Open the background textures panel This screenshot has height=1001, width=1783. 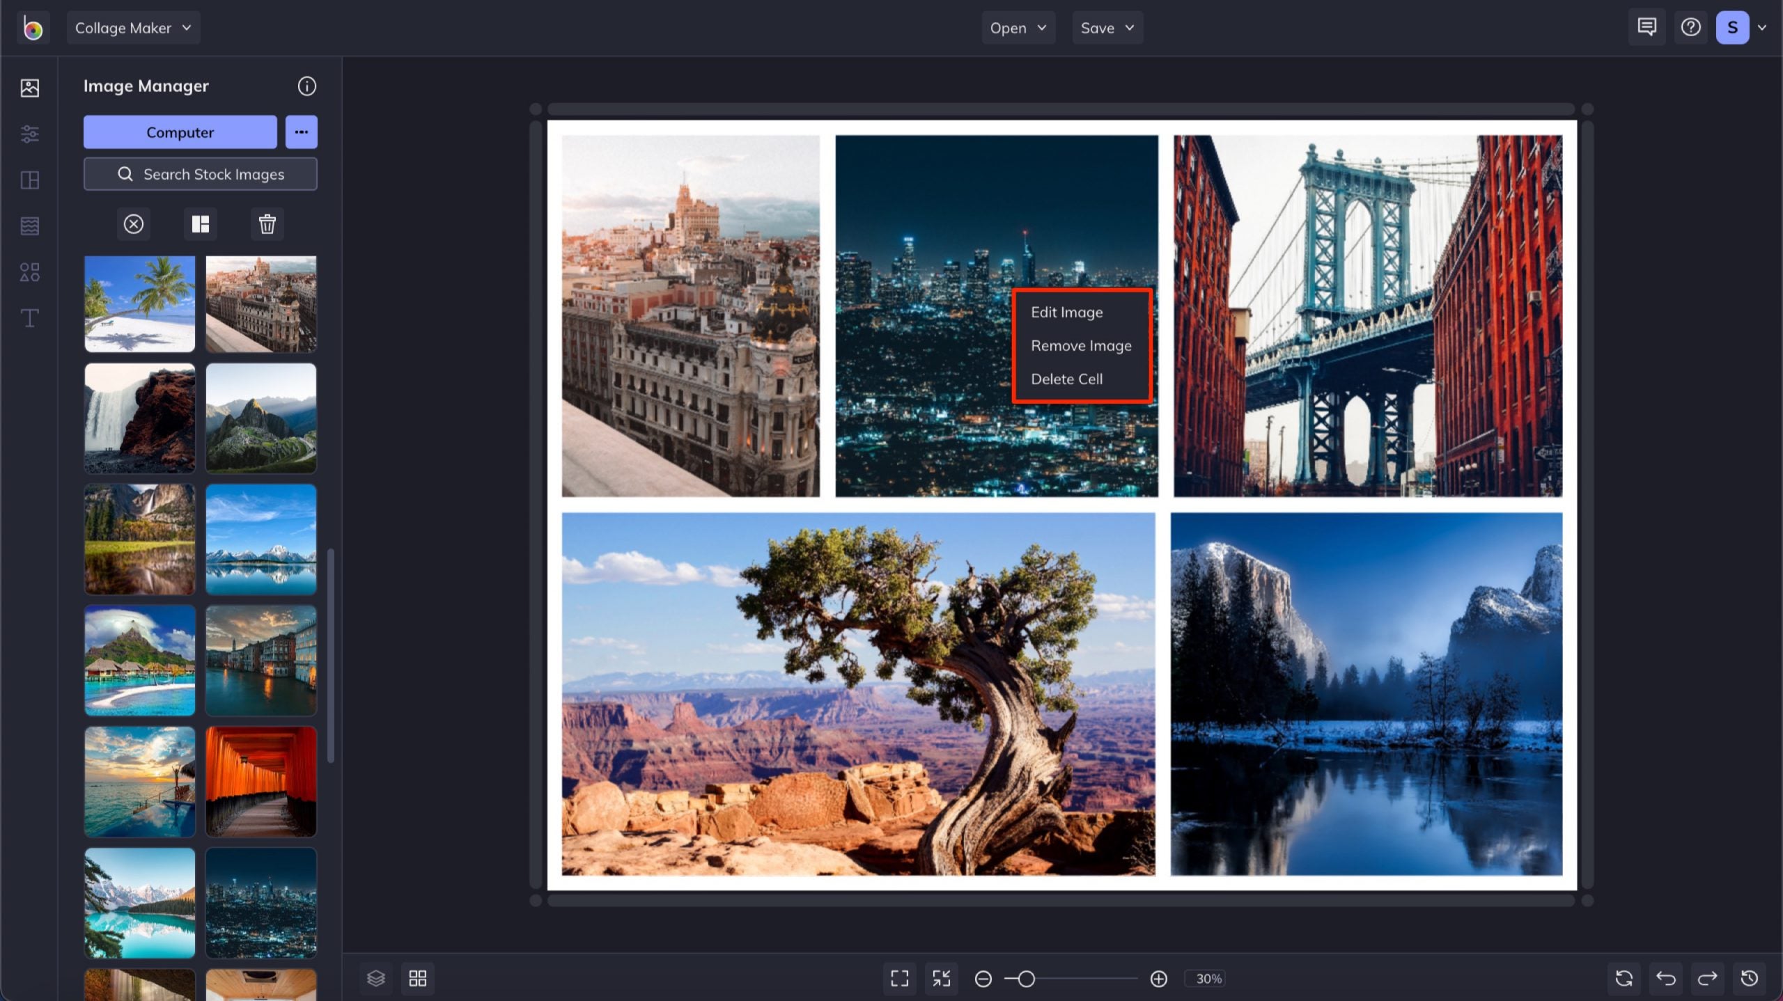(x=29, y=225)
